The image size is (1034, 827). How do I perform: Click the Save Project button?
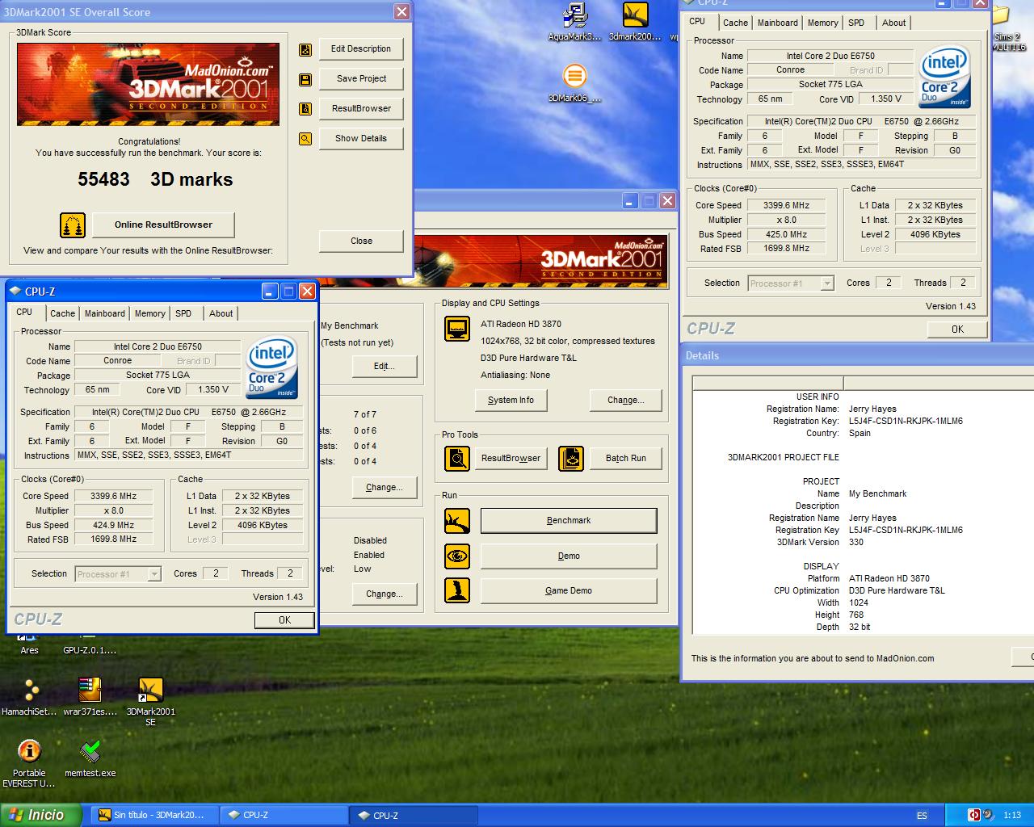coord(361,79)
